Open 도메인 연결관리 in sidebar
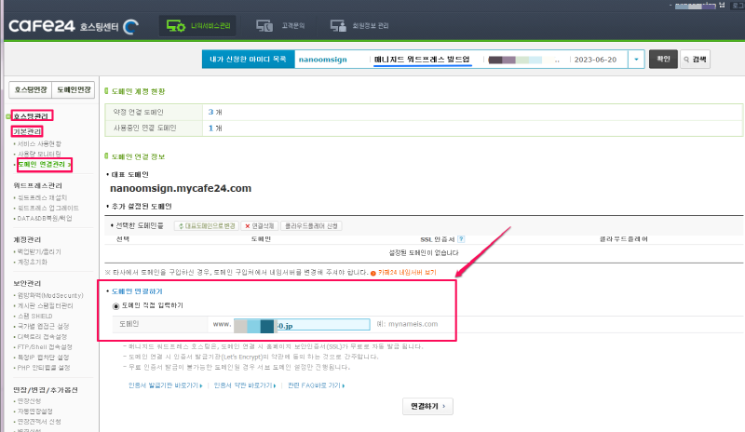 (x=44, y=165)
